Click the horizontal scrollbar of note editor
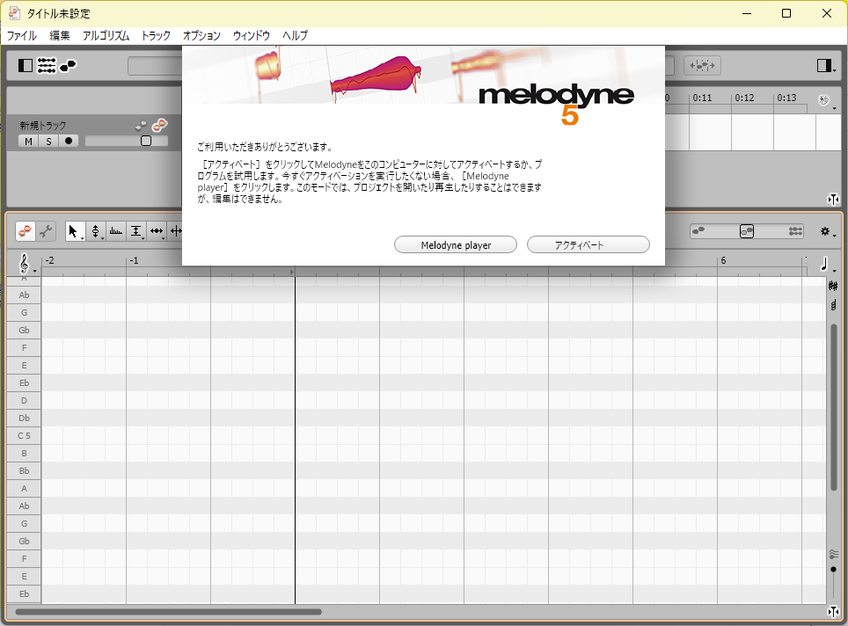 click(x=168, y=612)
